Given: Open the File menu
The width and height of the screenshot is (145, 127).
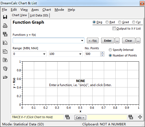Looking at the screenshot, I should (x=4, y=10).
